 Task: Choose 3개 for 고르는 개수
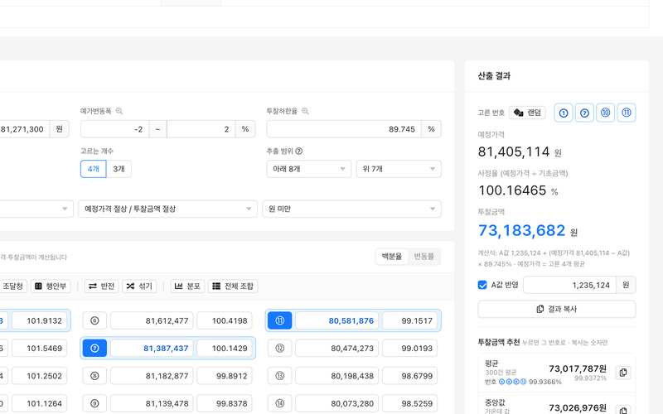[x=119, y=169]
